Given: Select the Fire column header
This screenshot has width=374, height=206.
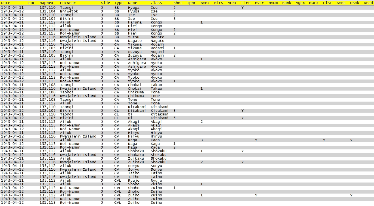Looking at the screenshot, I should tap(246, 3).
